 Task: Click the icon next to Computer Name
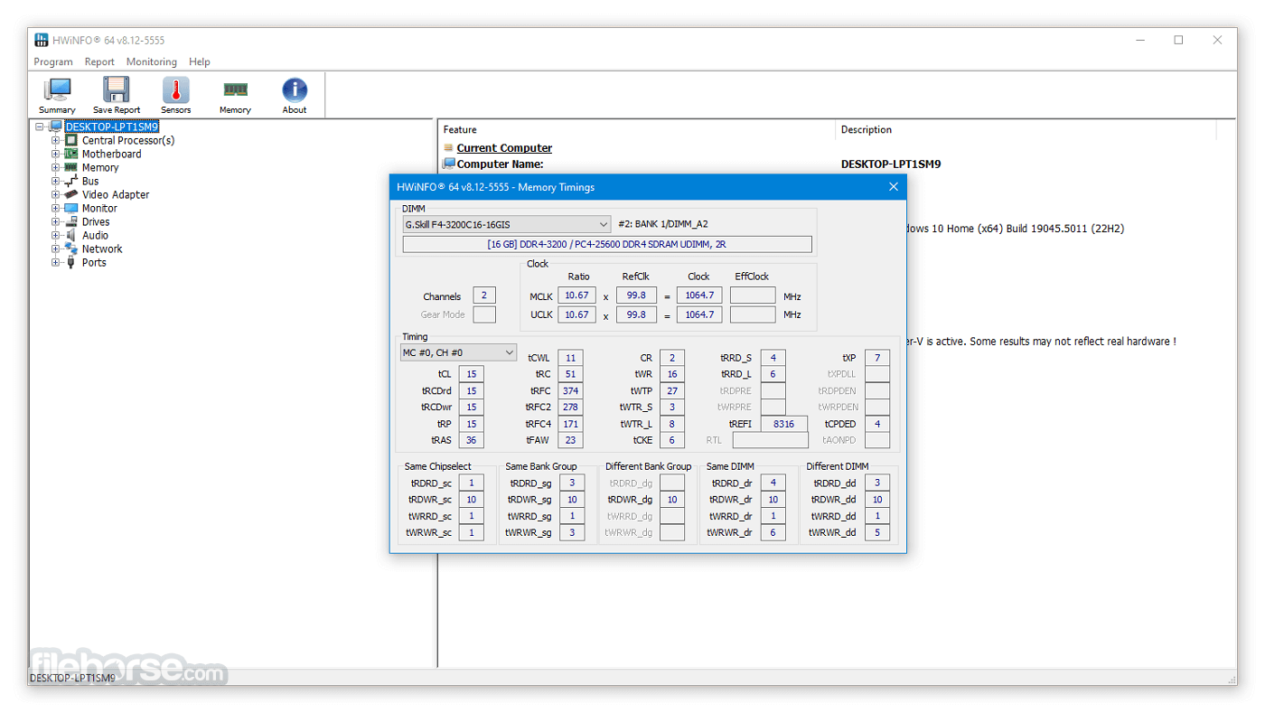(449, 164)
